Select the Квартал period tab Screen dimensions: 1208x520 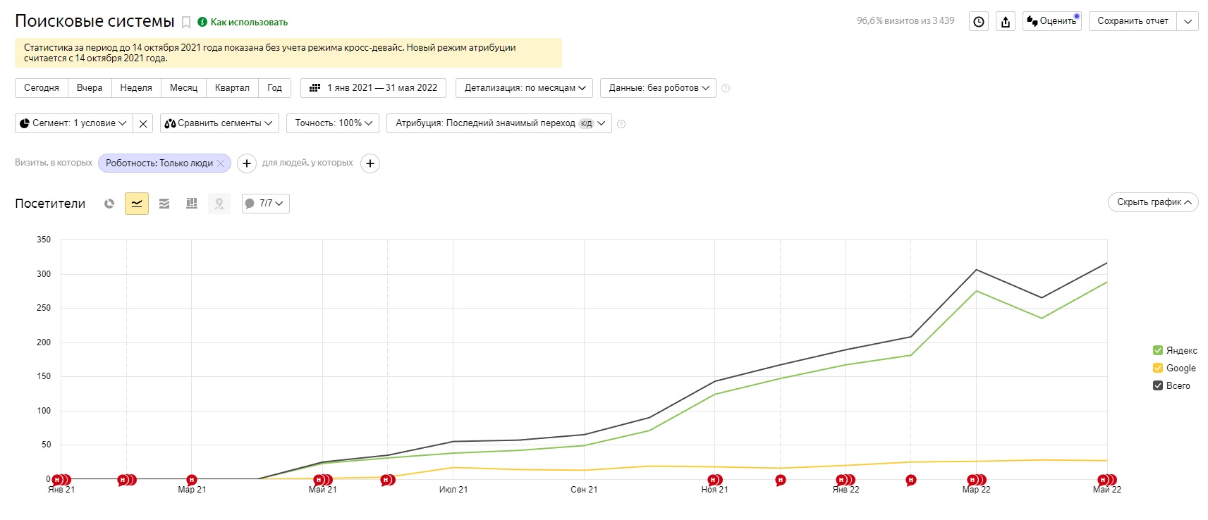click(232, 88)
